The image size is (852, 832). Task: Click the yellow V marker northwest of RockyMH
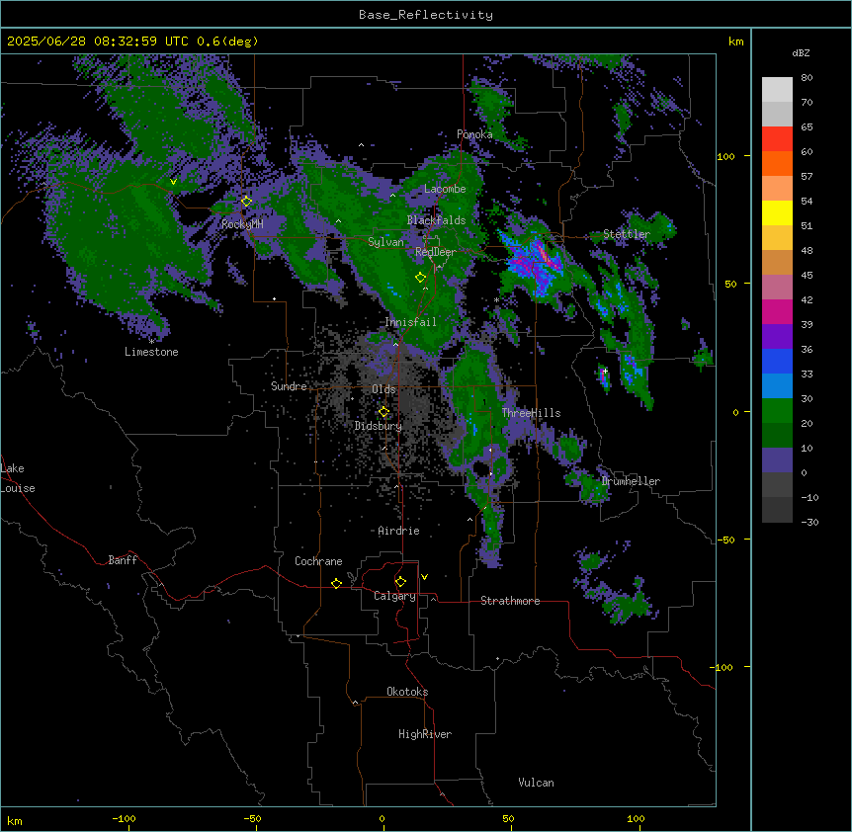[x=173, y=182]
